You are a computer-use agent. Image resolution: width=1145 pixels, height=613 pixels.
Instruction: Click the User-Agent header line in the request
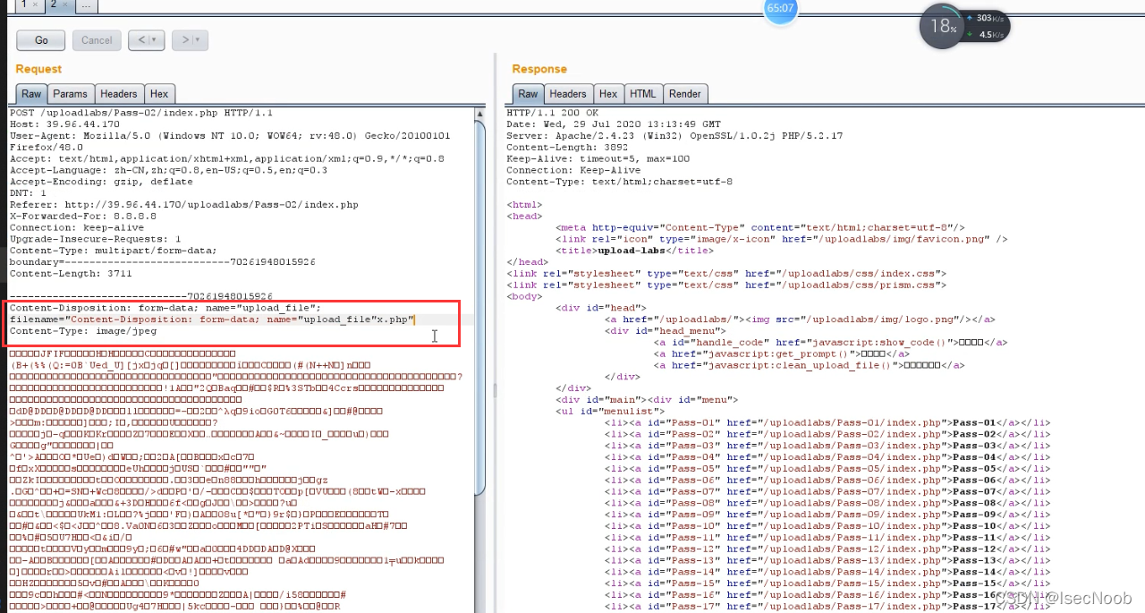(230, 136)
